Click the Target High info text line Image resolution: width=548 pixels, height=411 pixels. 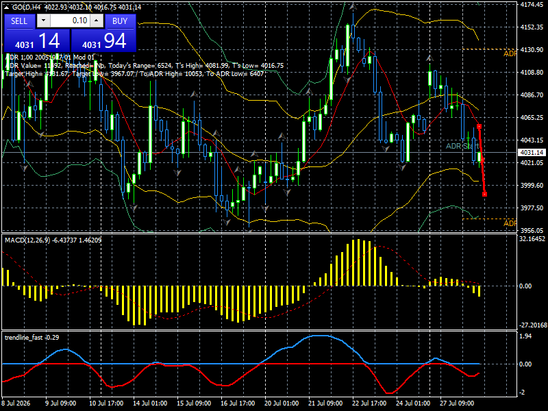click(134, 74)
